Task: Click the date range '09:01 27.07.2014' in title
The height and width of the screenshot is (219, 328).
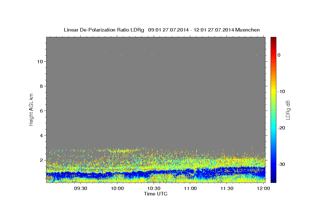Action: 168,30
